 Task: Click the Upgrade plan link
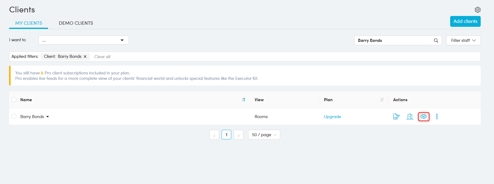click(x=332, y=117)
